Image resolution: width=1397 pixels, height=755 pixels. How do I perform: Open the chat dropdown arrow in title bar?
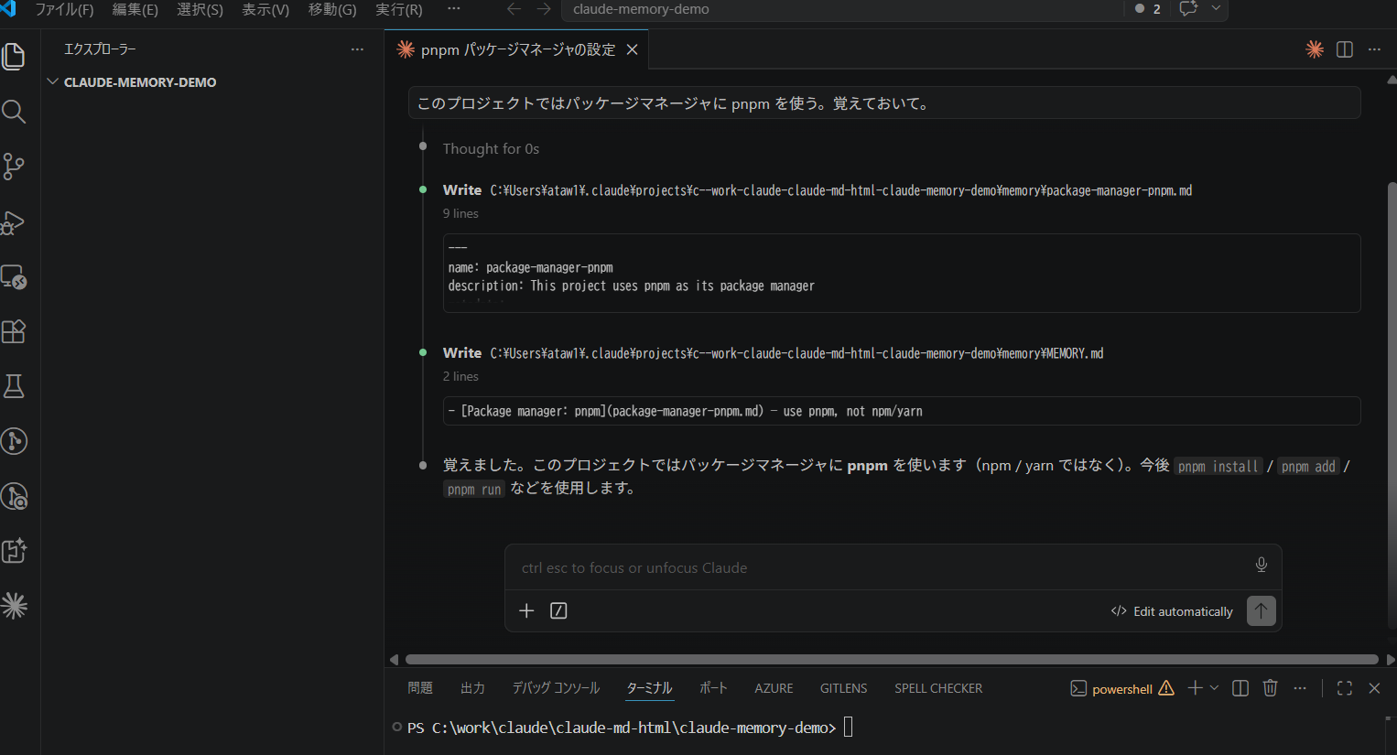coord(1216,9)
